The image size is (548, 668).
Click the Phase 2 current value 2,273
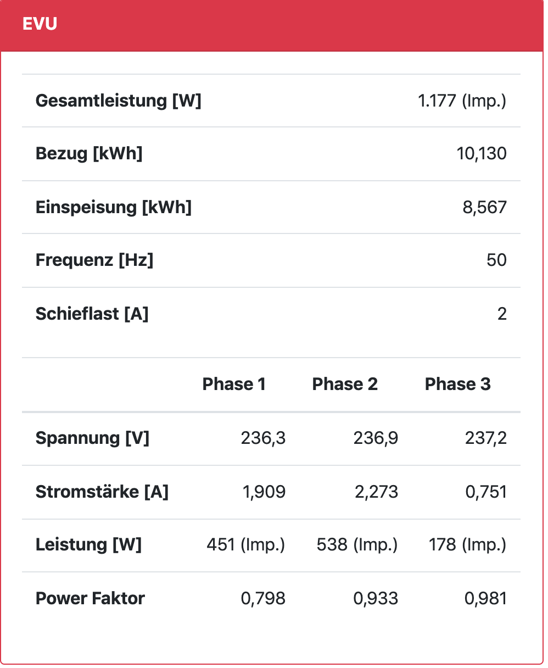pos(376,492)
